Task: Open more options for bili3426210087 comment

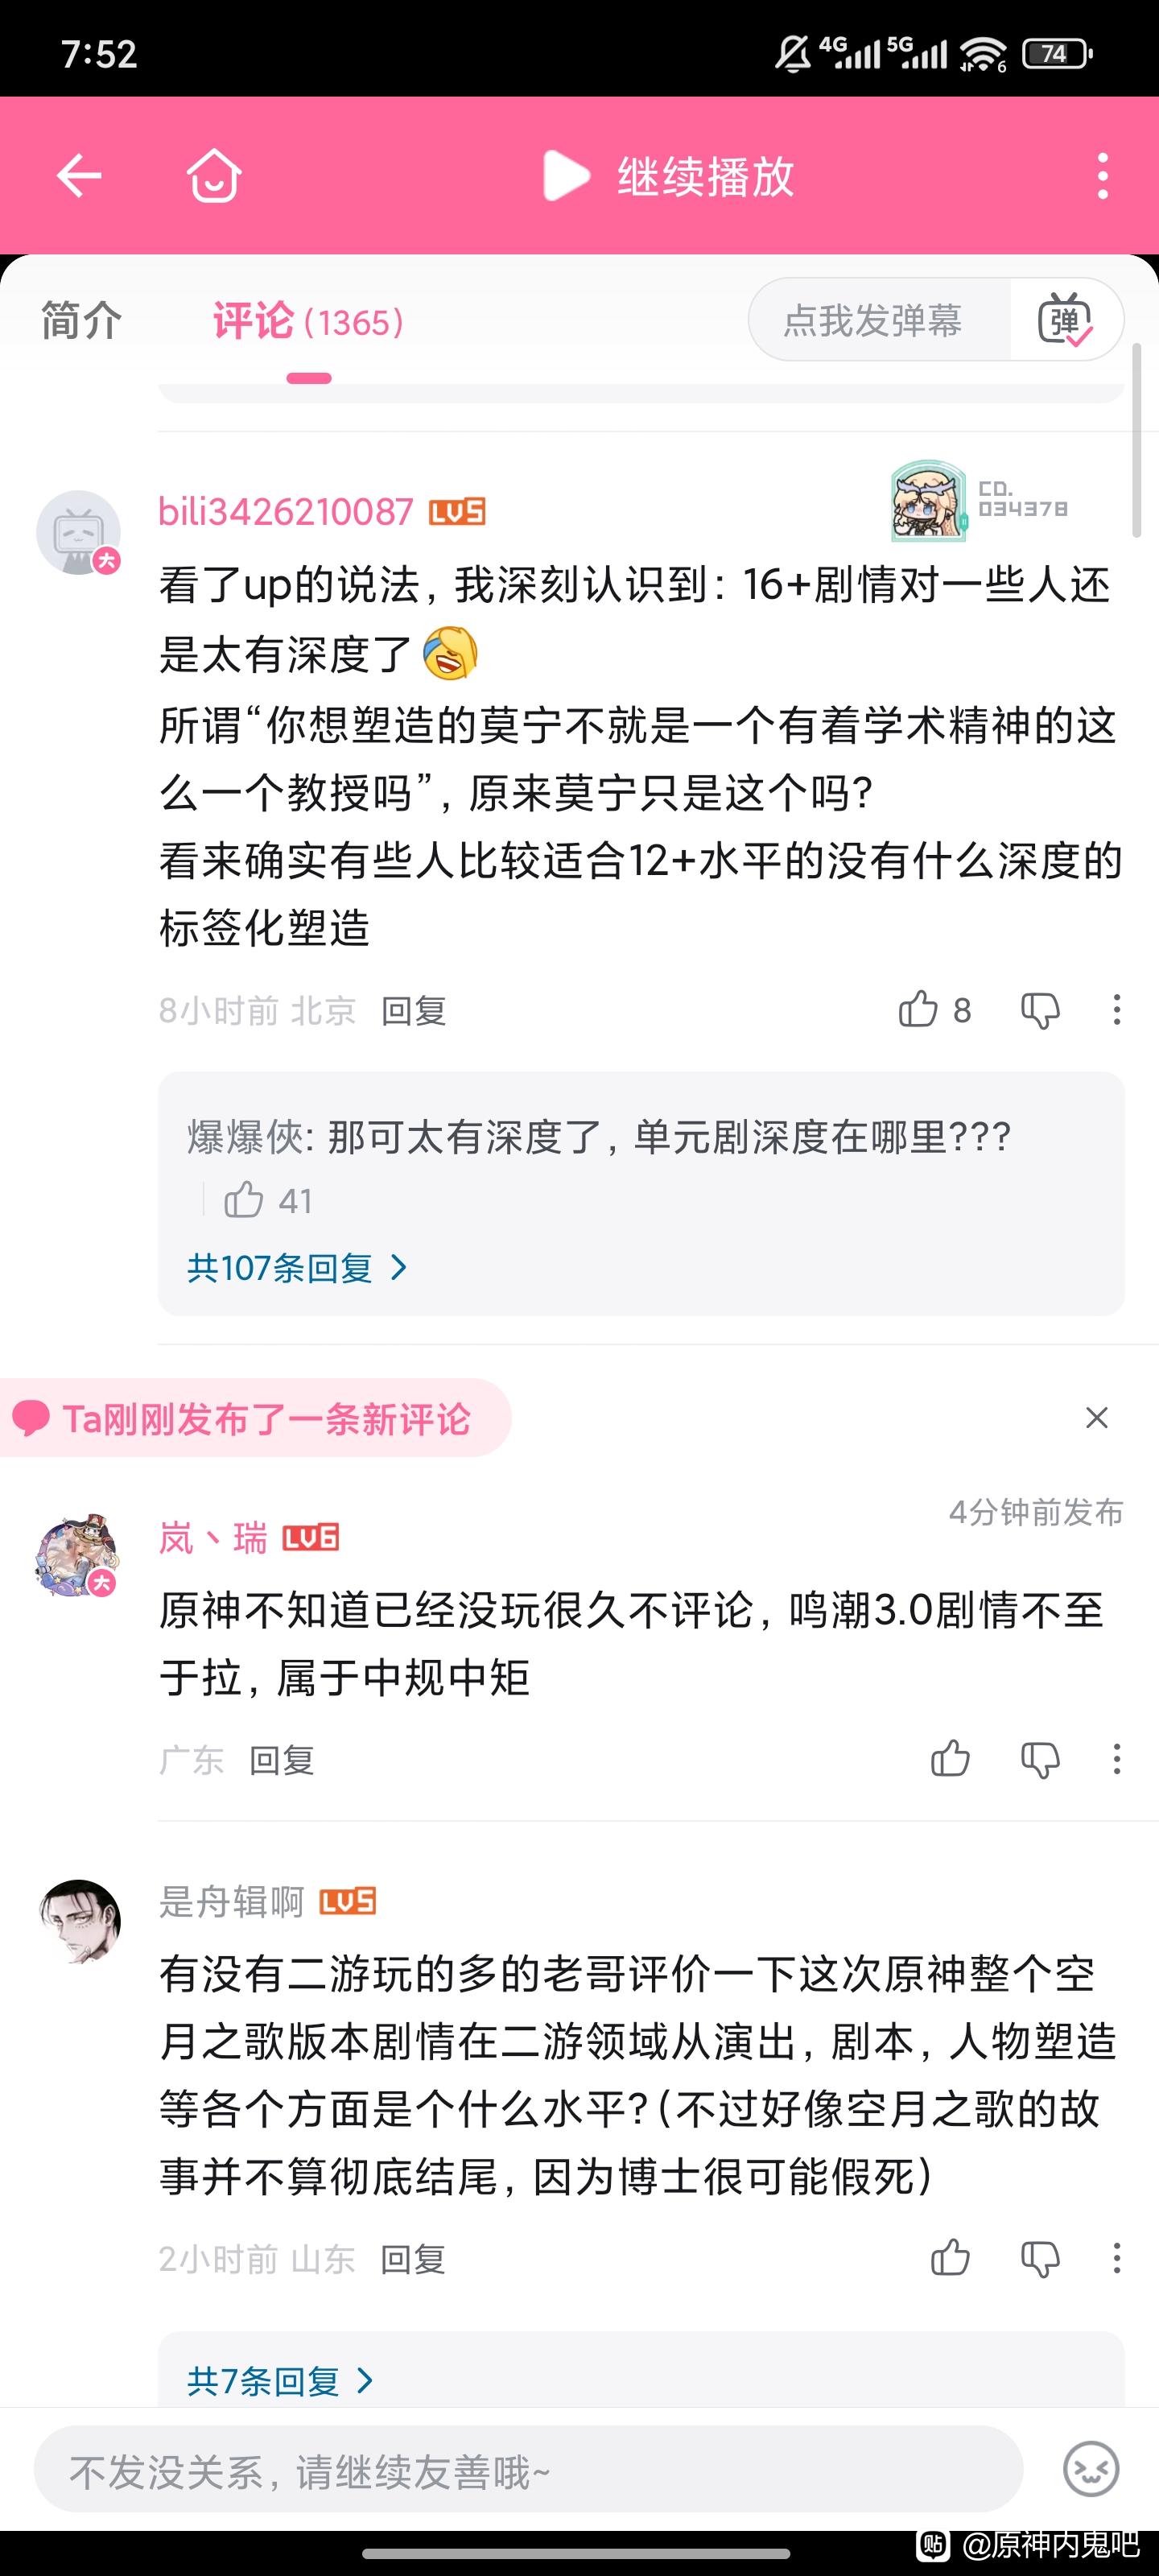Action: [x=1117, y=1010]
